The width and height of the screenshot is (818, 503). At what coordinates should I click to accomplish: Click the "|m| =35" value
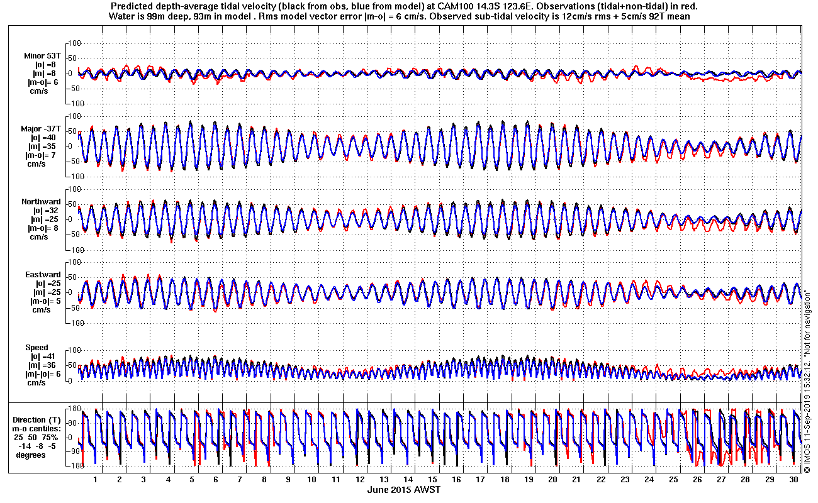[43, 146]
